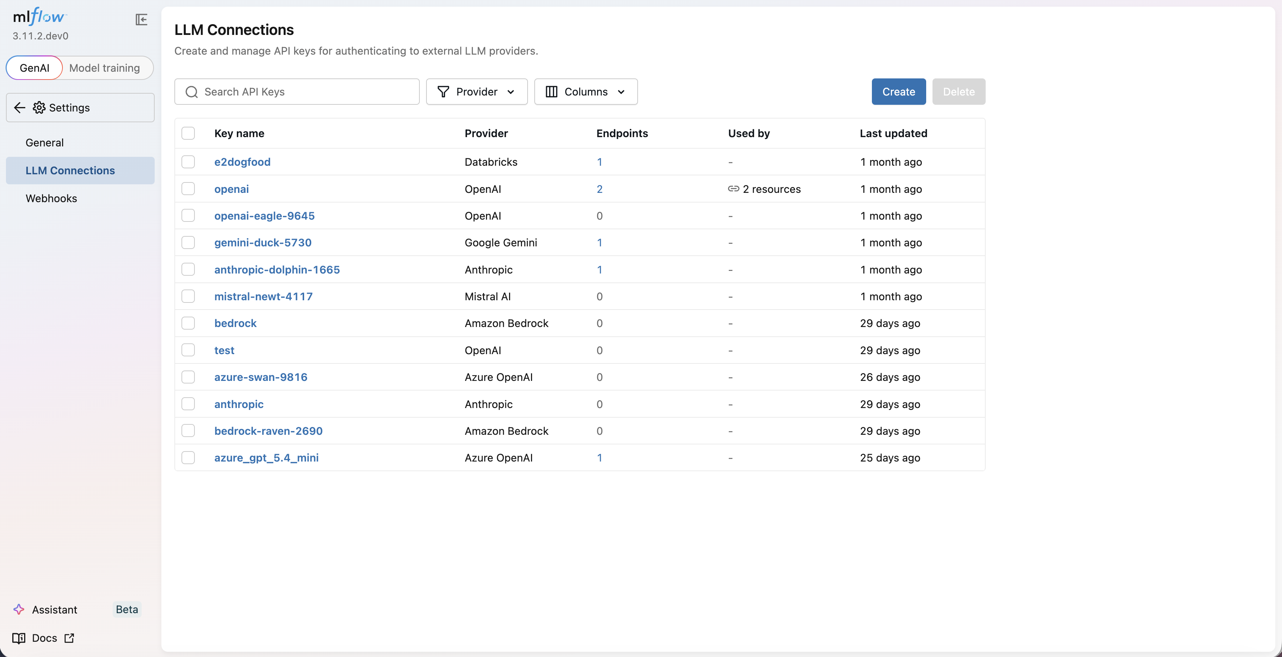Viewport: 1282px width, 657px height.
Task: Check the bedrock row checkbox
Action: pyautogui.click(x=188, y=323)
